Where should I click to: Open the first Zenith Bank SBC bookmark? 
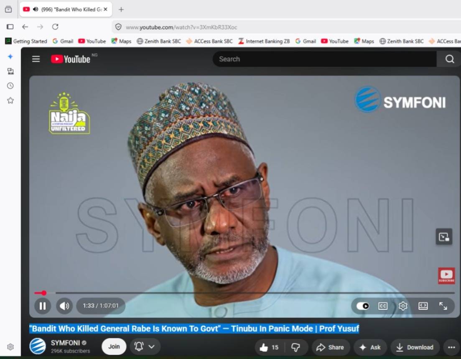click(159, 41)
